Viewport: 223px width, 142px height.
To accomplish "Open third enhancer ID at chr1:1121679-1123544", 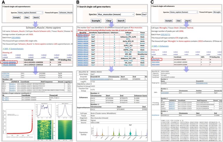I will [x=156, y=65].
